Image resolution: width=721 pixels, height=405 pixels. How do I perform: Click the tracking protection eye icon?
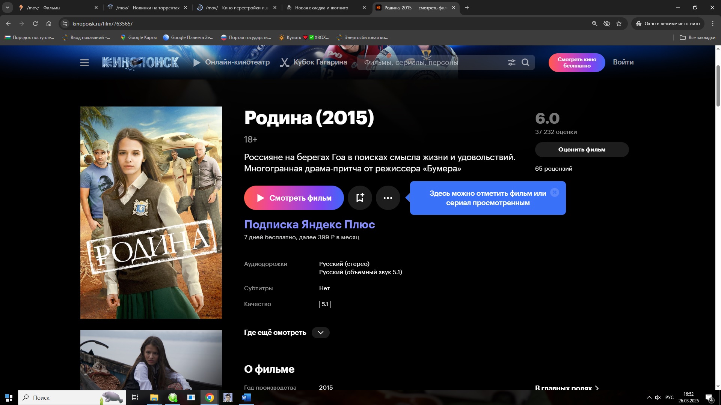(606, 24)
